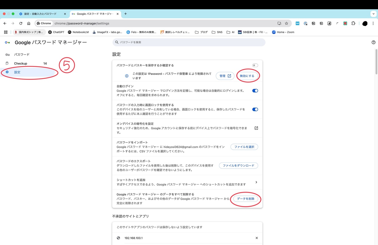Open the NotebookLM bookmark
Screen dimensions: 378x245
coord(78,32)
